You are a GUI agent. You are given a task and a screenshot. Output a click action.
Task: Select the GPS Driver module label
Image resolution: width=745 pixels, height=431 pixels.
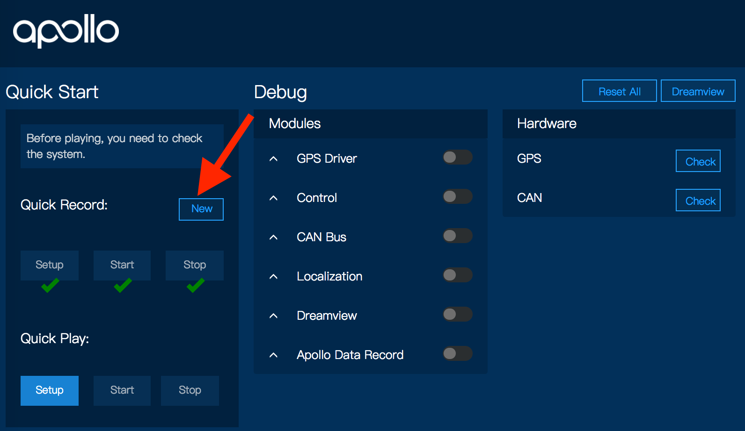[x=327, y=159]
